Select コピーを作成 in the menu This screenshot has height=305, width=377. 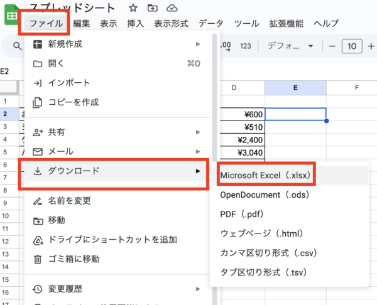pos(117,102)
